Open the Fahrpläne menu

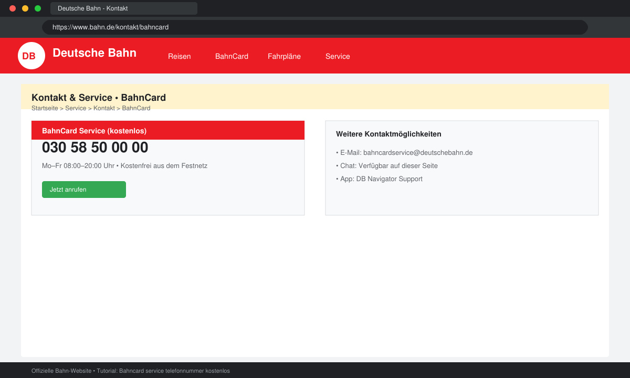click(284, 56)
